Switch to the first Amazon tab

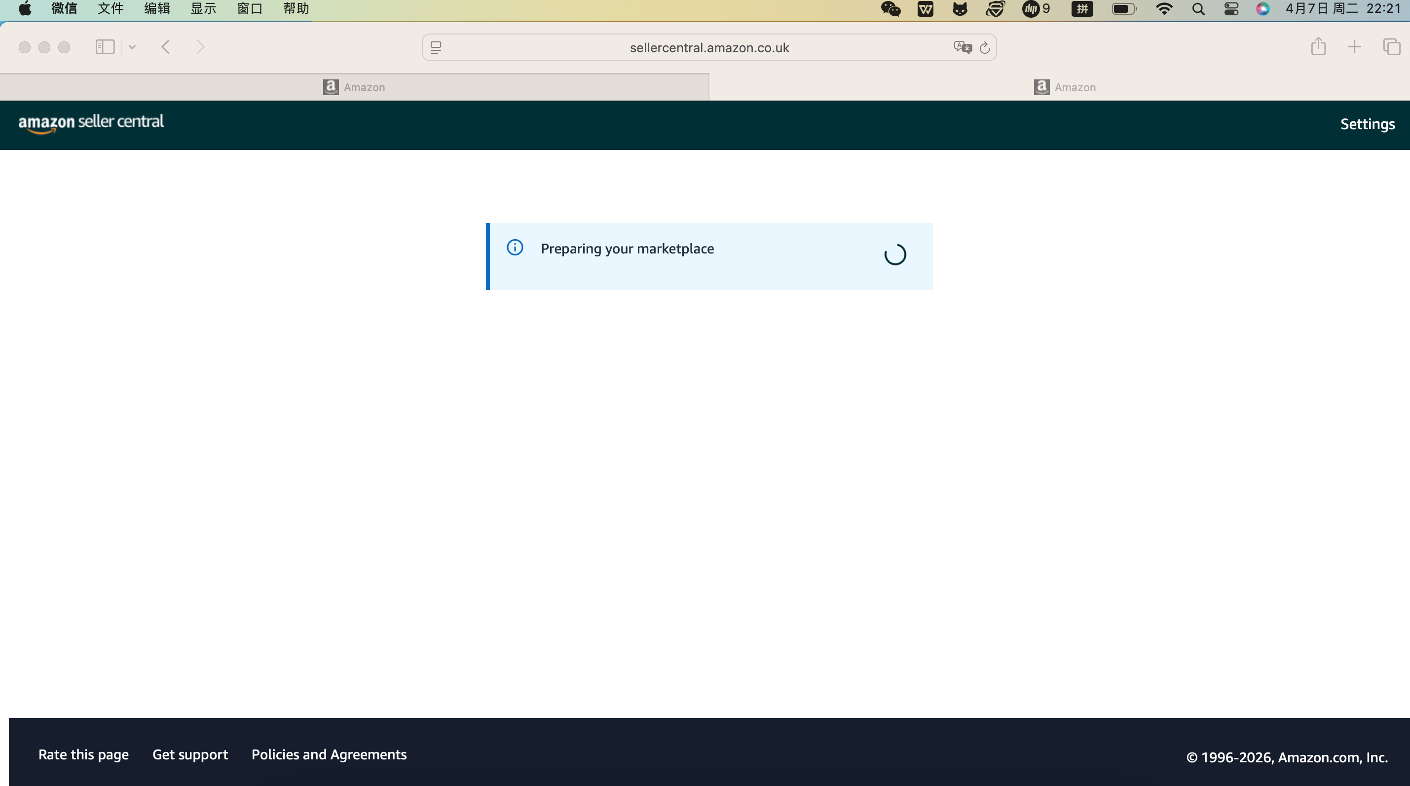[x=354, y=87]
